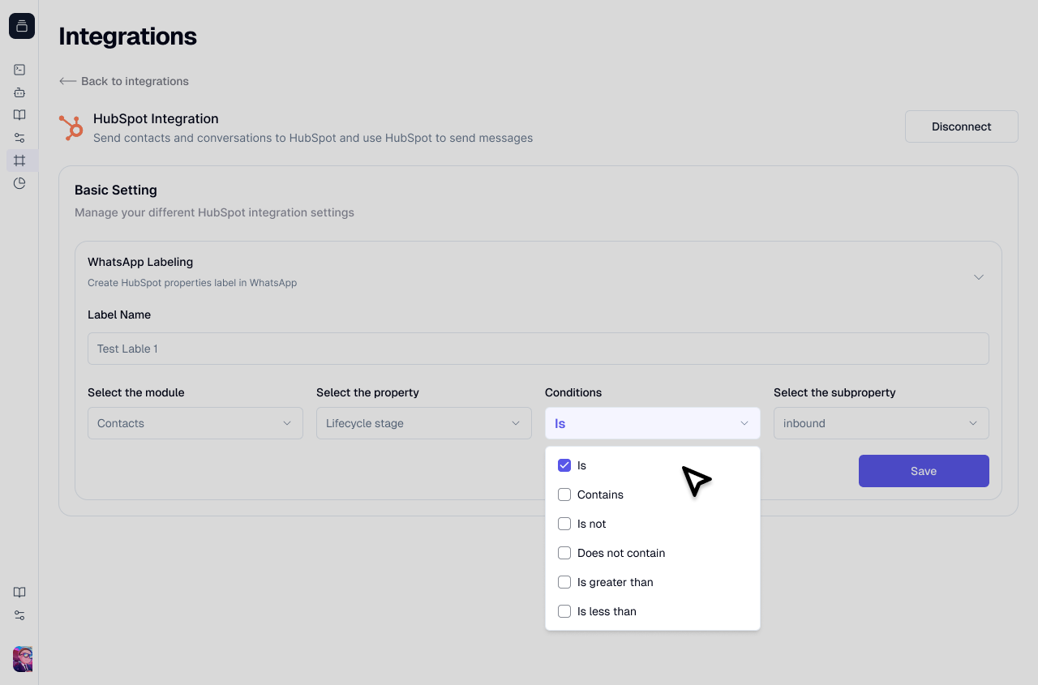
Task: Tick the "Does not contain" checkbox
Action: 564,553
